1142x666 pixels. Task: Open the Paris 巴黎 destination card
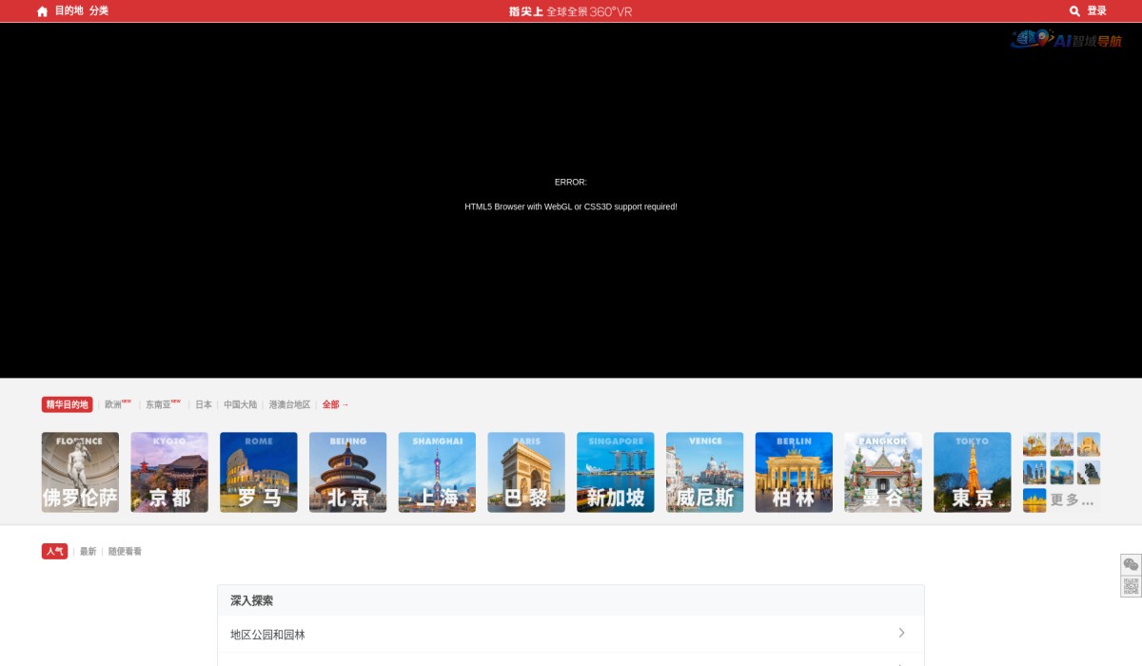point(526,472)
